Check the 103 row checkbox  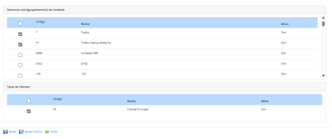pyautogui.click(x=20, y=75)
